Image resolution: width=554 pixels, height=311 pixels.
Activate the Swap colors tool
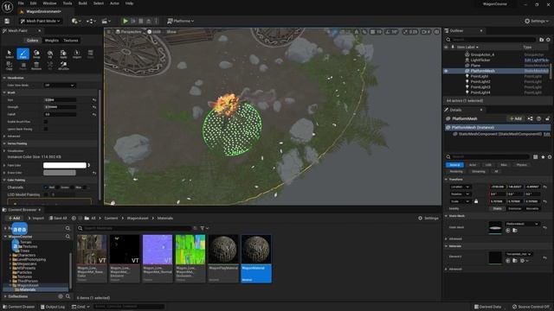click(x=36, y=54)
